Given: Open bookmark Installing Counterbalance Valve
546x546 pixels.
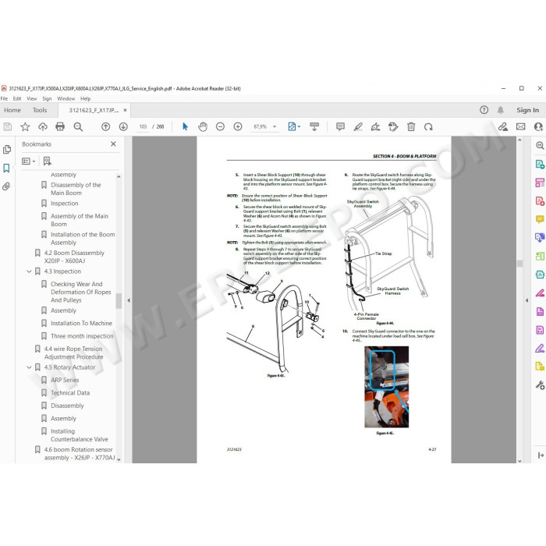Looking at the screenshot, I should [79, 435].
